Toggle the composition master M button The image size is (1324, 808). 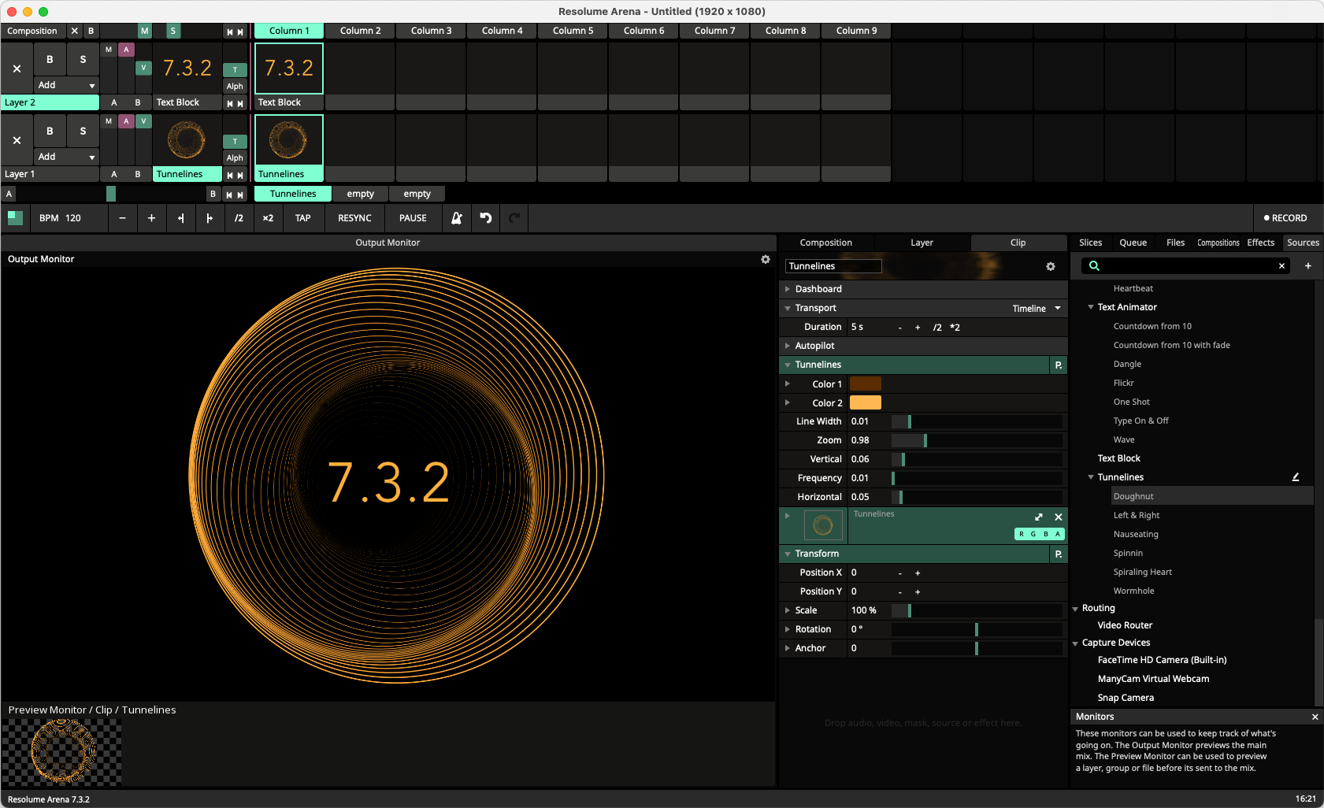(x=144, y=32)
